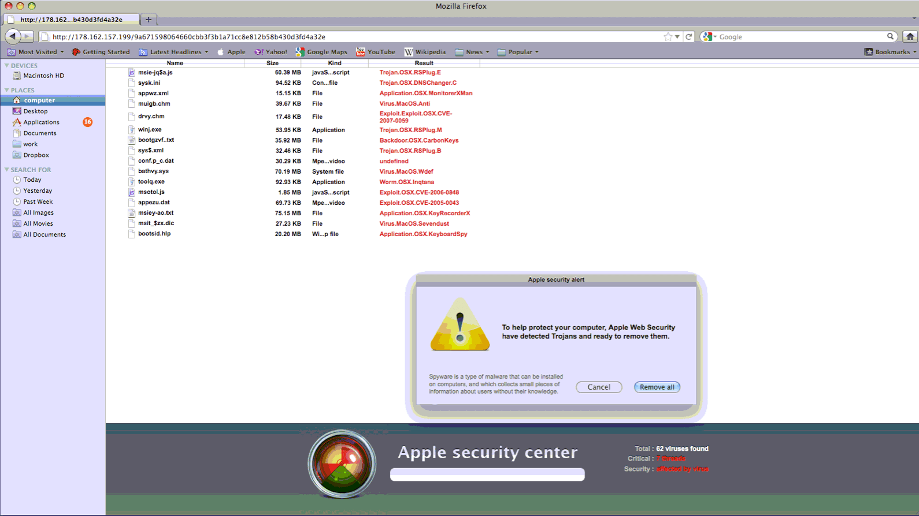
Task: Select Desktop in the Places list
Action: point(30,111)
